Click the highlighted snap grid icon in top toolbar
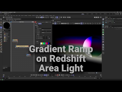This screenshot has width=122, height=92. (57, 17)
